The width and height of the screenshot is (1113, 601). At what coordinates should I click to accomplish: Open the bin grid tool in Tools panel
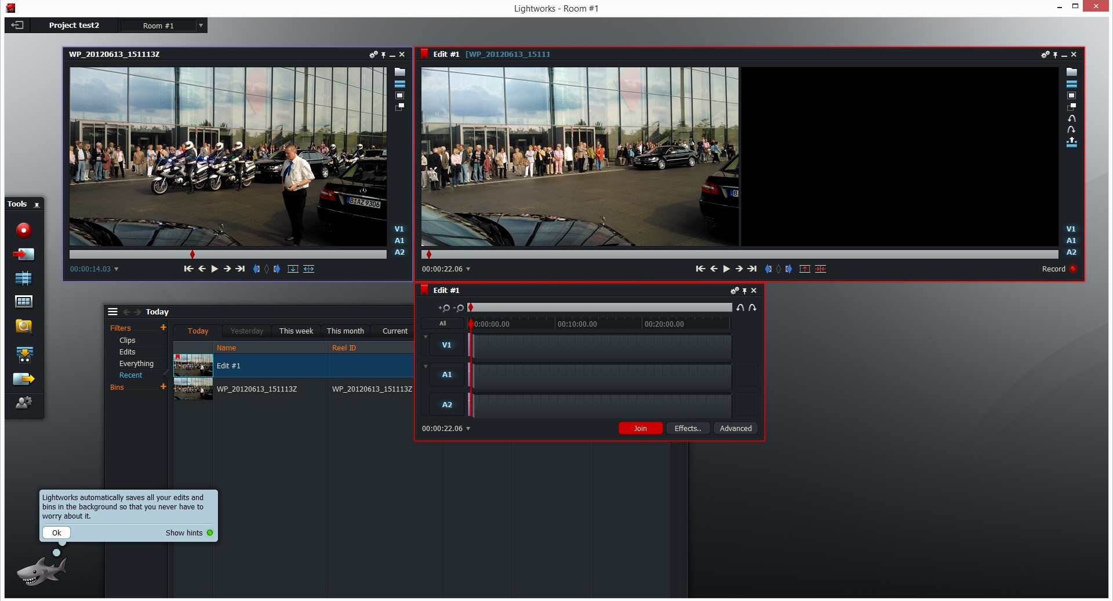[24, 302]
